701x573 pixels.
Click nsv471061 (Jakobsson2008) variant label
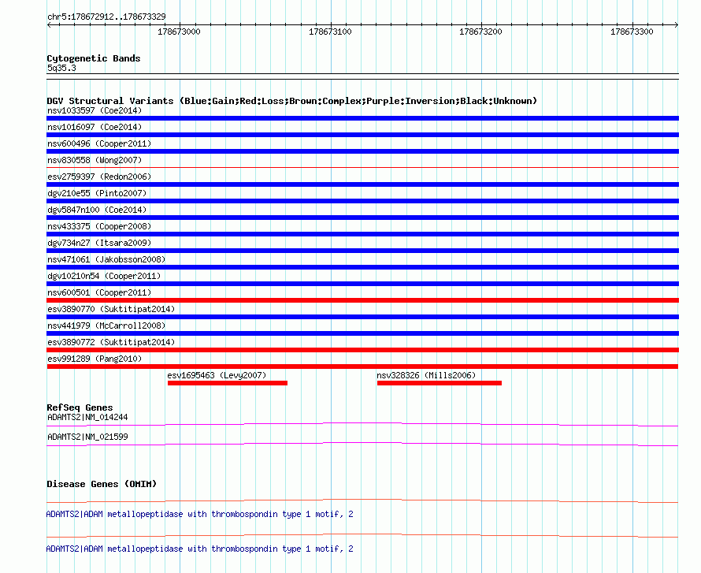click(x=106, y=259)
